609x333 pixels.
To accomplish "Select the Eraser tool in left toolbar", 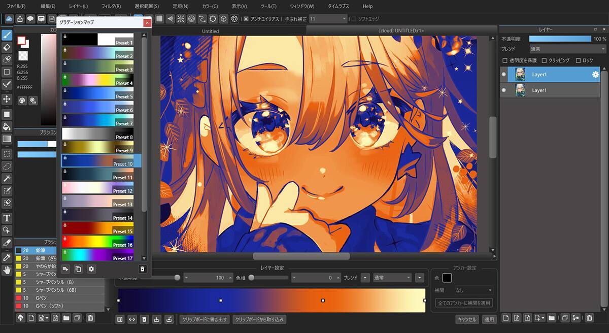I will tap(7, 47).
